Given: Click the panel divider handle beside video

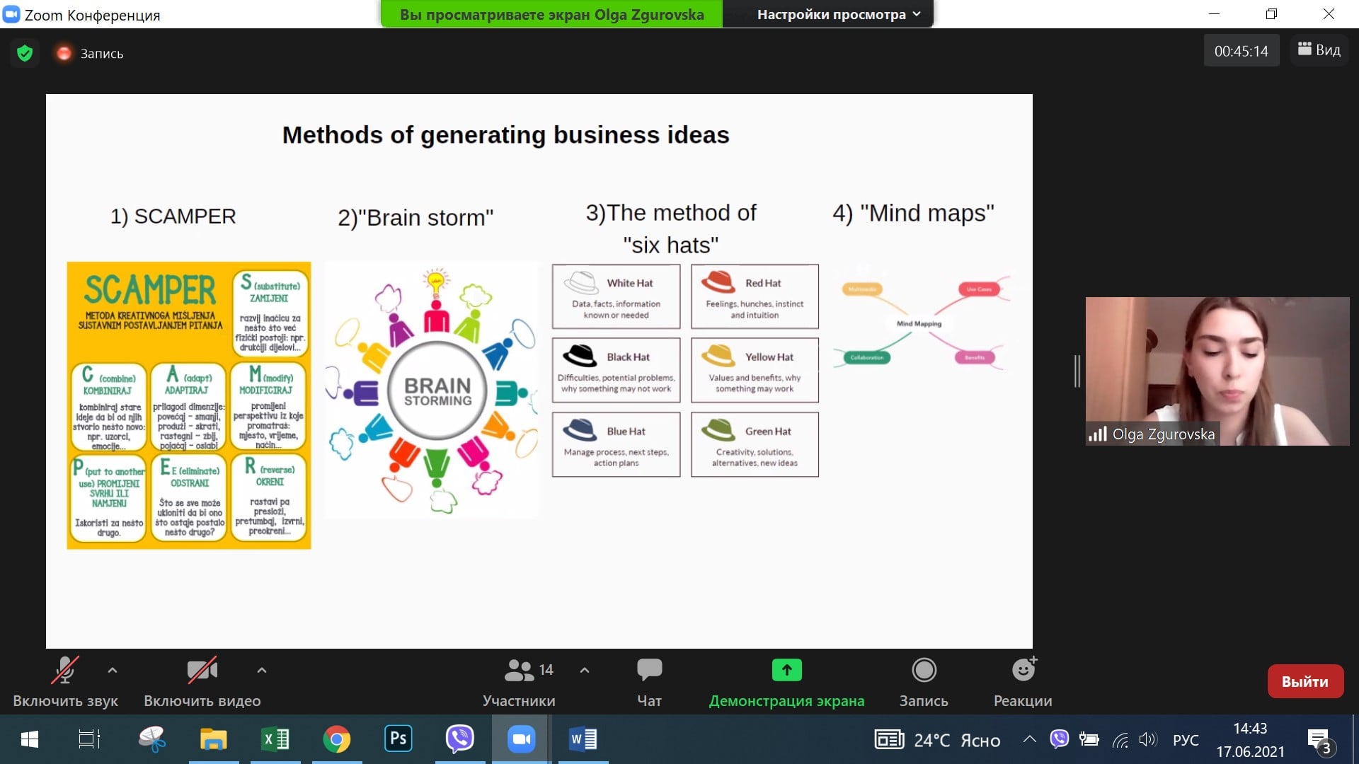Looking at the screenshot, I should [1077, 371].
